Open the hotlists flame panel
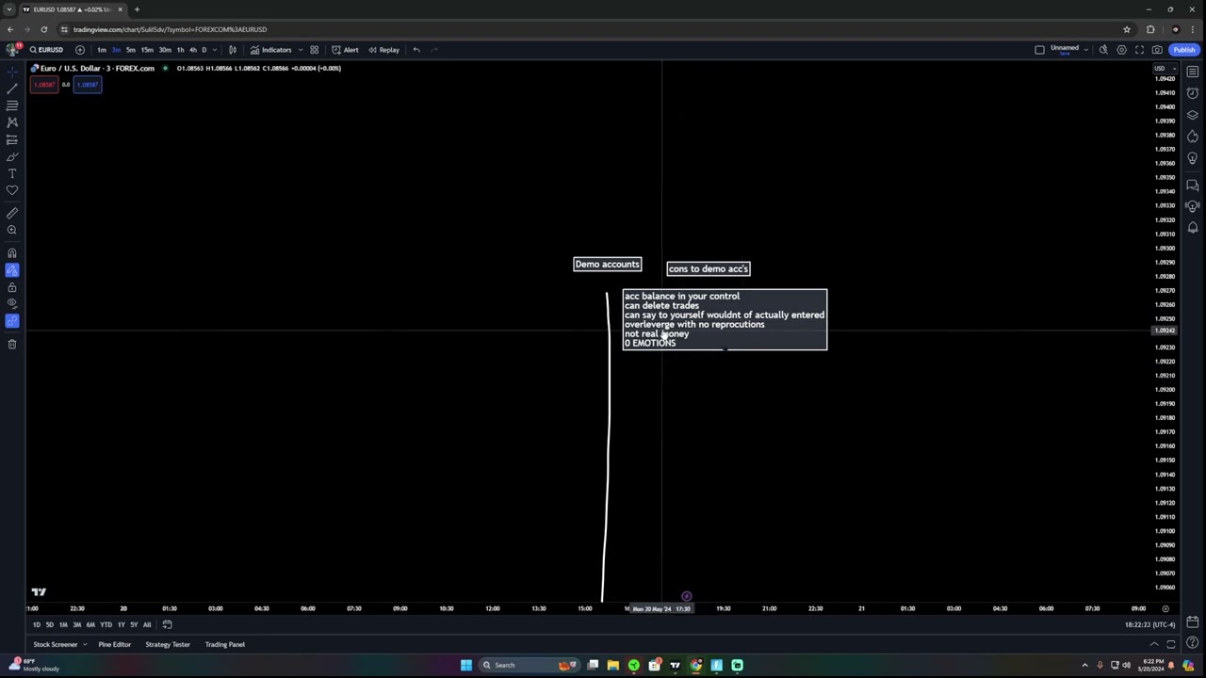 tap(1193, 137)
